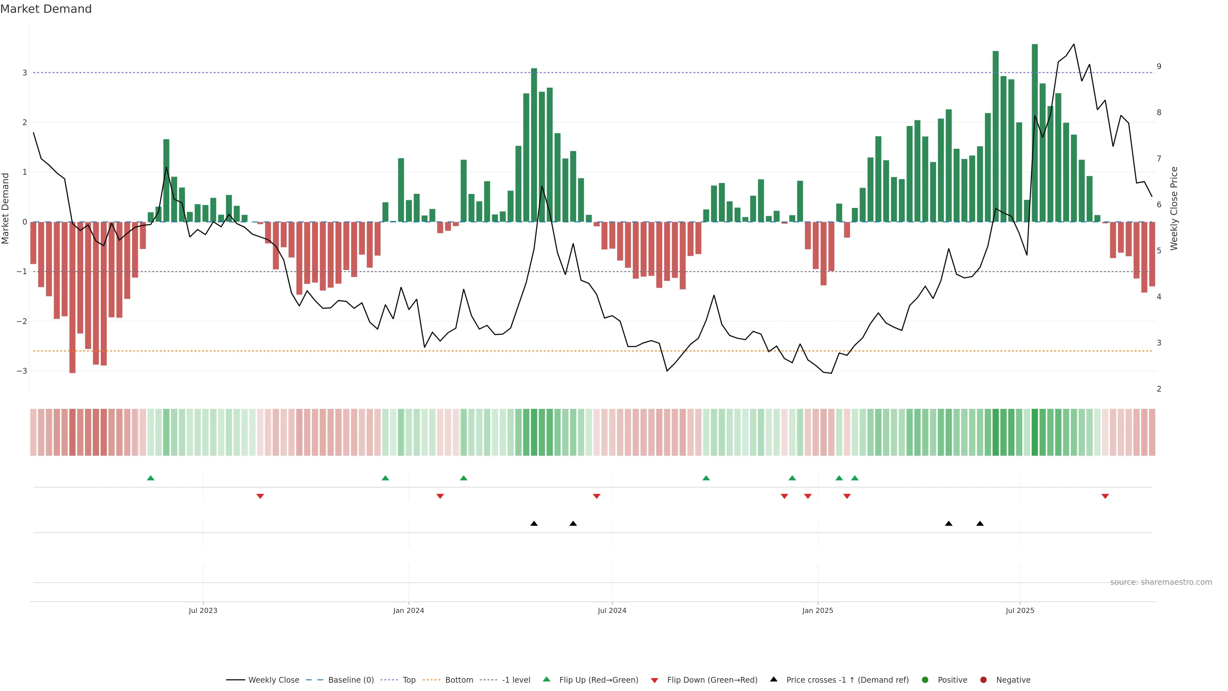Select the leftmost black price-cross triangle marker

[x=534, y=524]
